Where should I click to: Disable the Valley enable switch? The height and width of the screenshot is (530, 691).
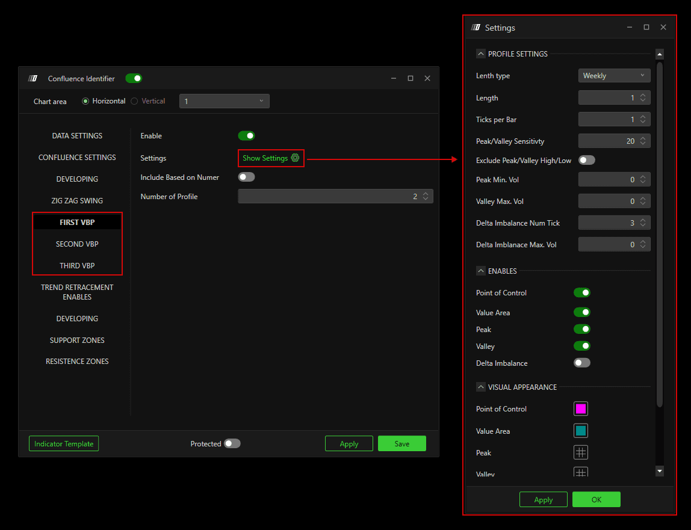tap(581, 346)
